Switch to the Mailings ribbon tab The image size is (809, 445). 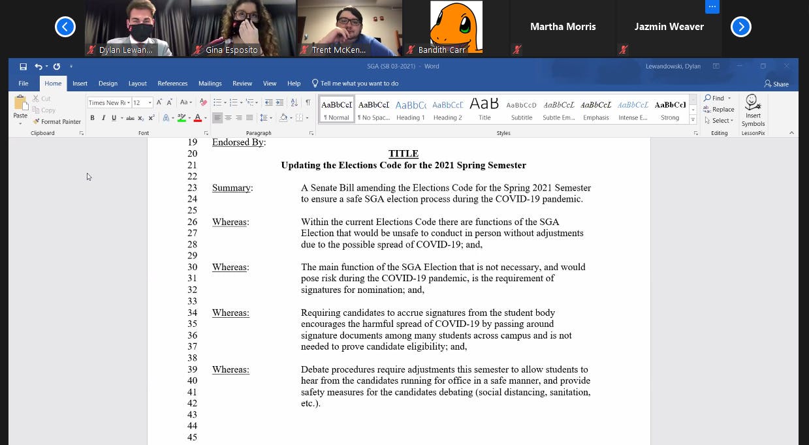point(210,84)
